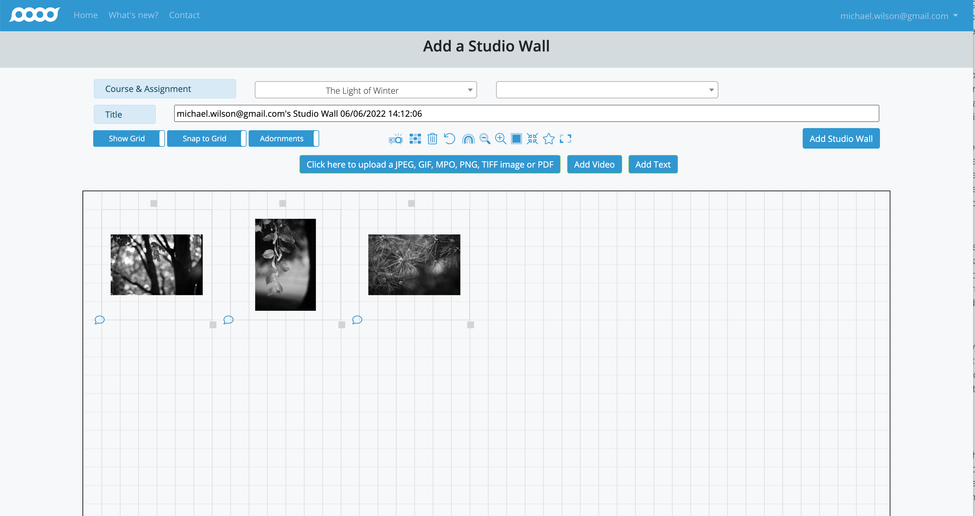Click the Add Text button
The image size is (975, 516).
[653, 165]
